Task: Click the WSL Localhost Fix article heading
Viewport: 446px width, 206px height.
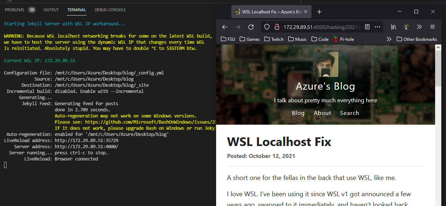Action: tap(279, 141)
